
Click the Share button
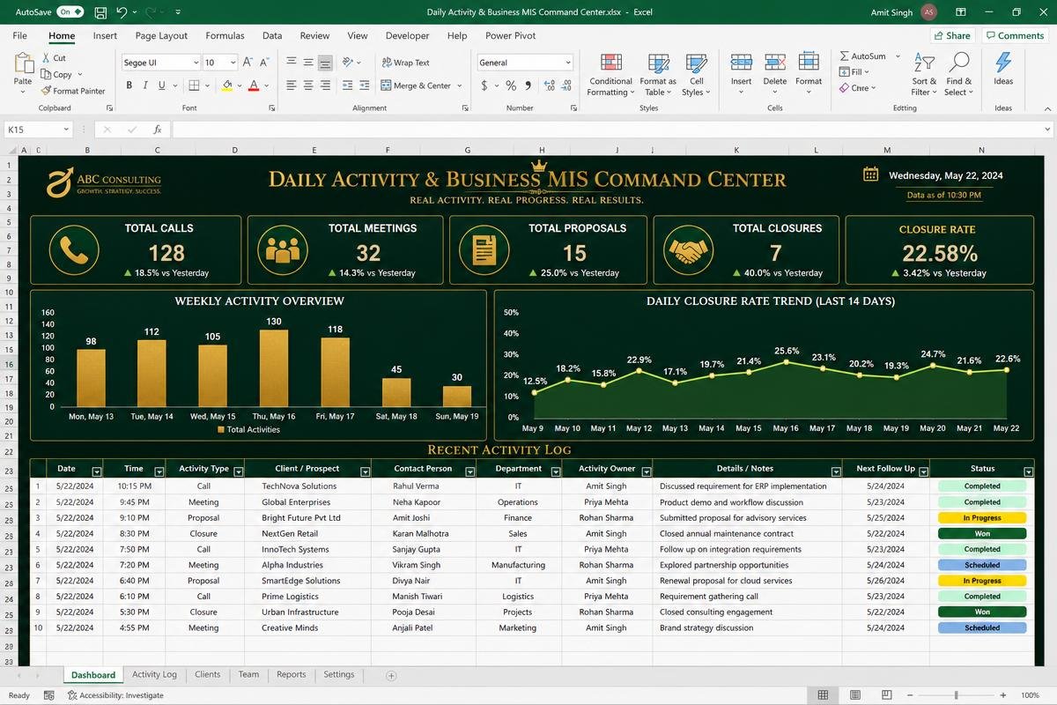click(x=952, y=35)
